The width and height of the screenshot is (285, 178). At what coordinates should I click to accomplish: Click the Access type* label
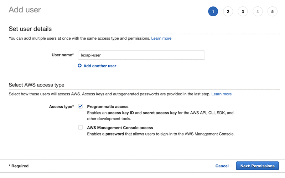pyautogui.click(x=61, y=107)
